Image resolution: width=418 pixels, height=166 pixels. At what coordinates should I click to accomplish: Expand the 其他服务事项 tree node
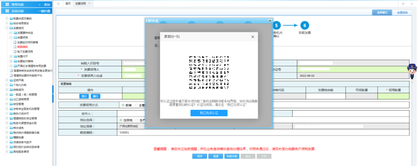(x=7, y=152)
